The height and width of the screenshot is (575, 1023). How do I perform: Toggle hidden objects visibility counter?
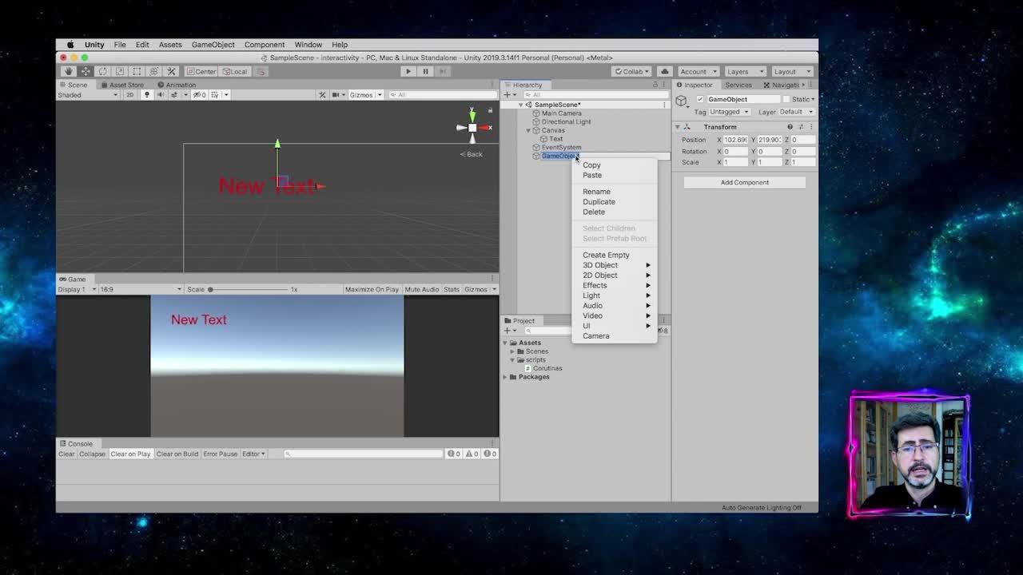coord(200,94)
